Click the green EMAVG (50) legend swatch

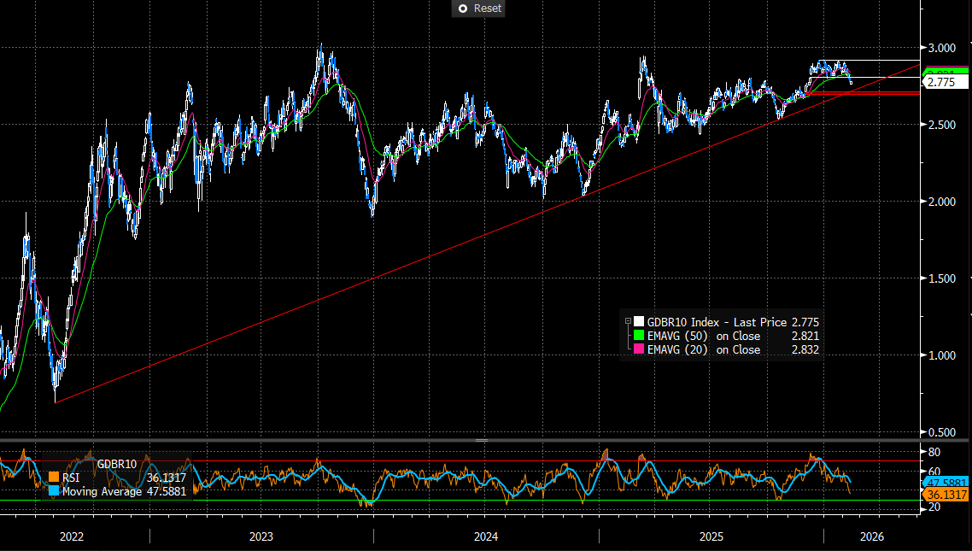click(x=638, y=336)
